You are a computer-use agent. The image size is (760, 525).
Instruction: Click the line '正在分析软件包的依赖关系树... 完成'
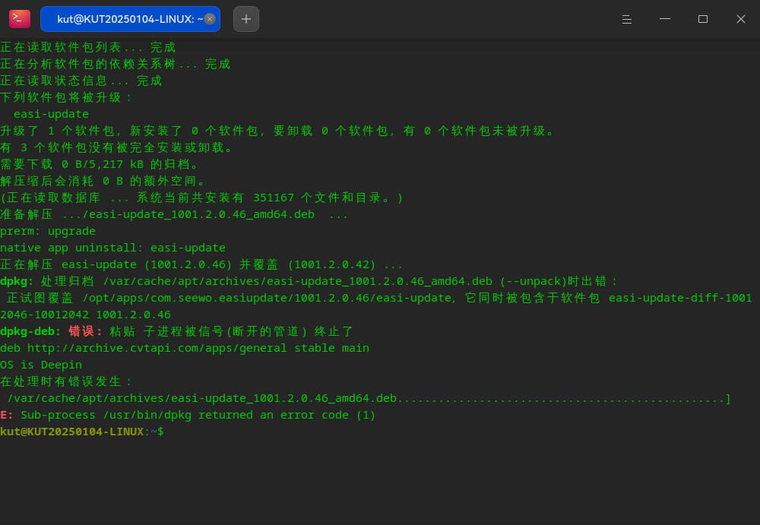(x=116, y=64)
